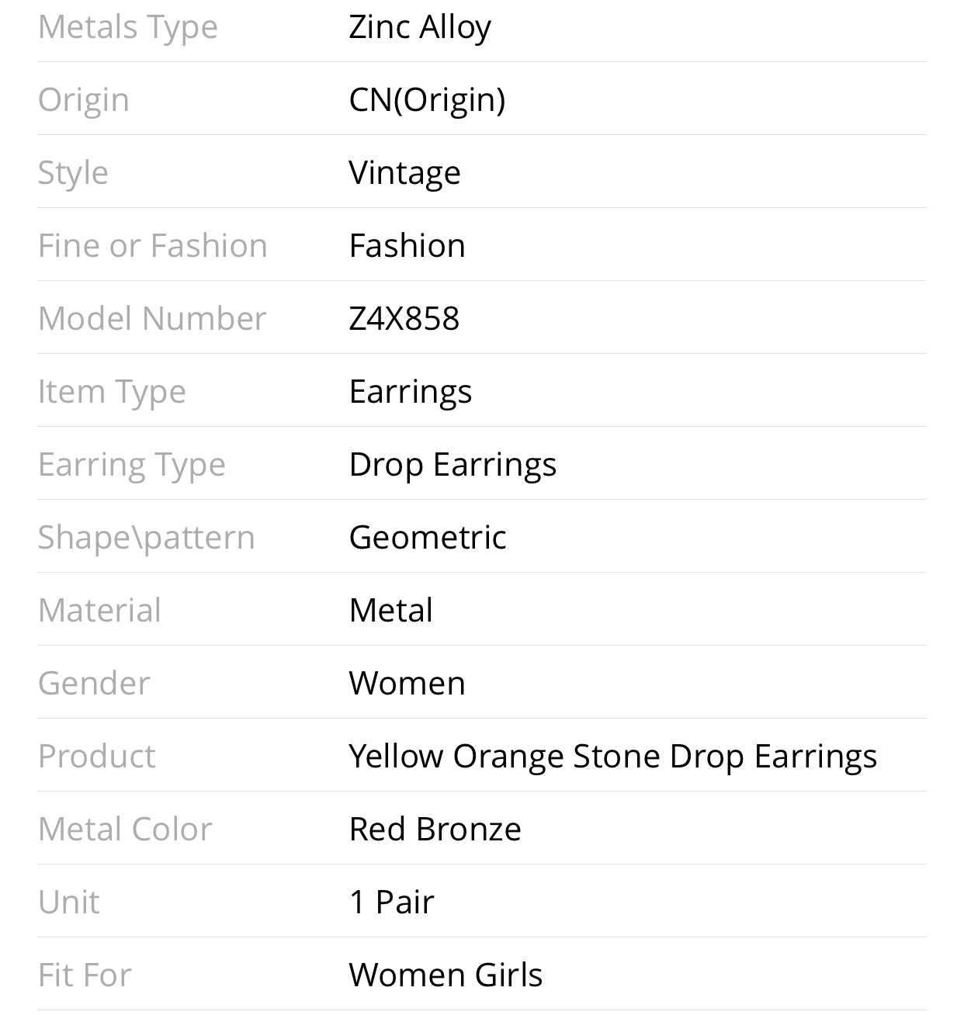Screen dimensions: 964x1015
Task: Select the CN(Origin) value text
Action: [x=427, y=100]
